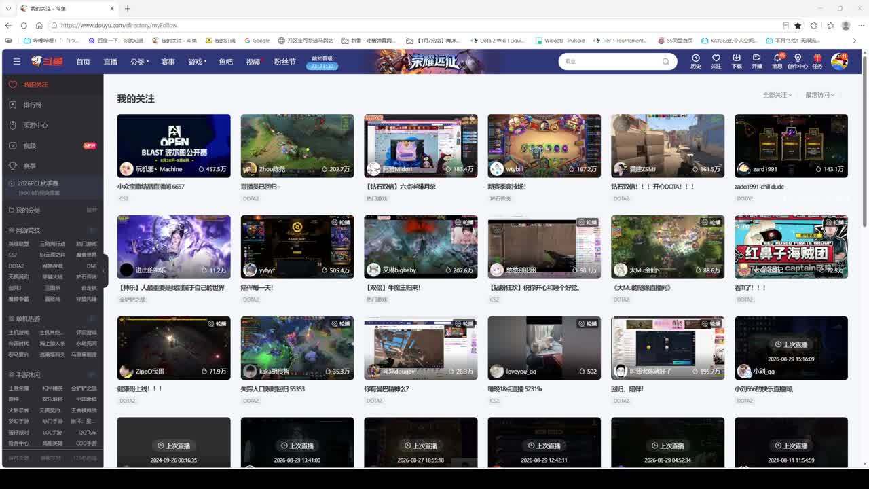Open the ZippO宝哥 stream thumbnail
This screenshot has height=489, width=869.
(x=174, y=348)
